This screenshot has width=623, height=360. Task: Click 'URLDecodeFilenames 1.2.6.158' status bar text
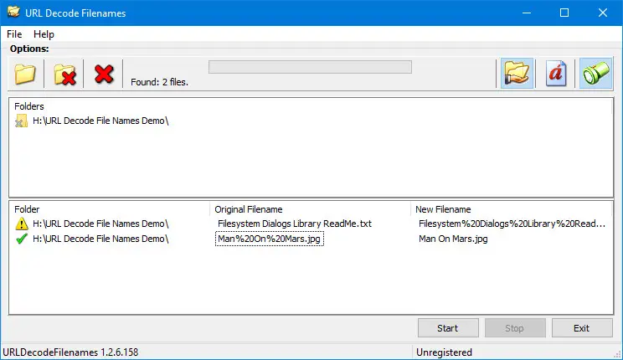coord(70,352)
